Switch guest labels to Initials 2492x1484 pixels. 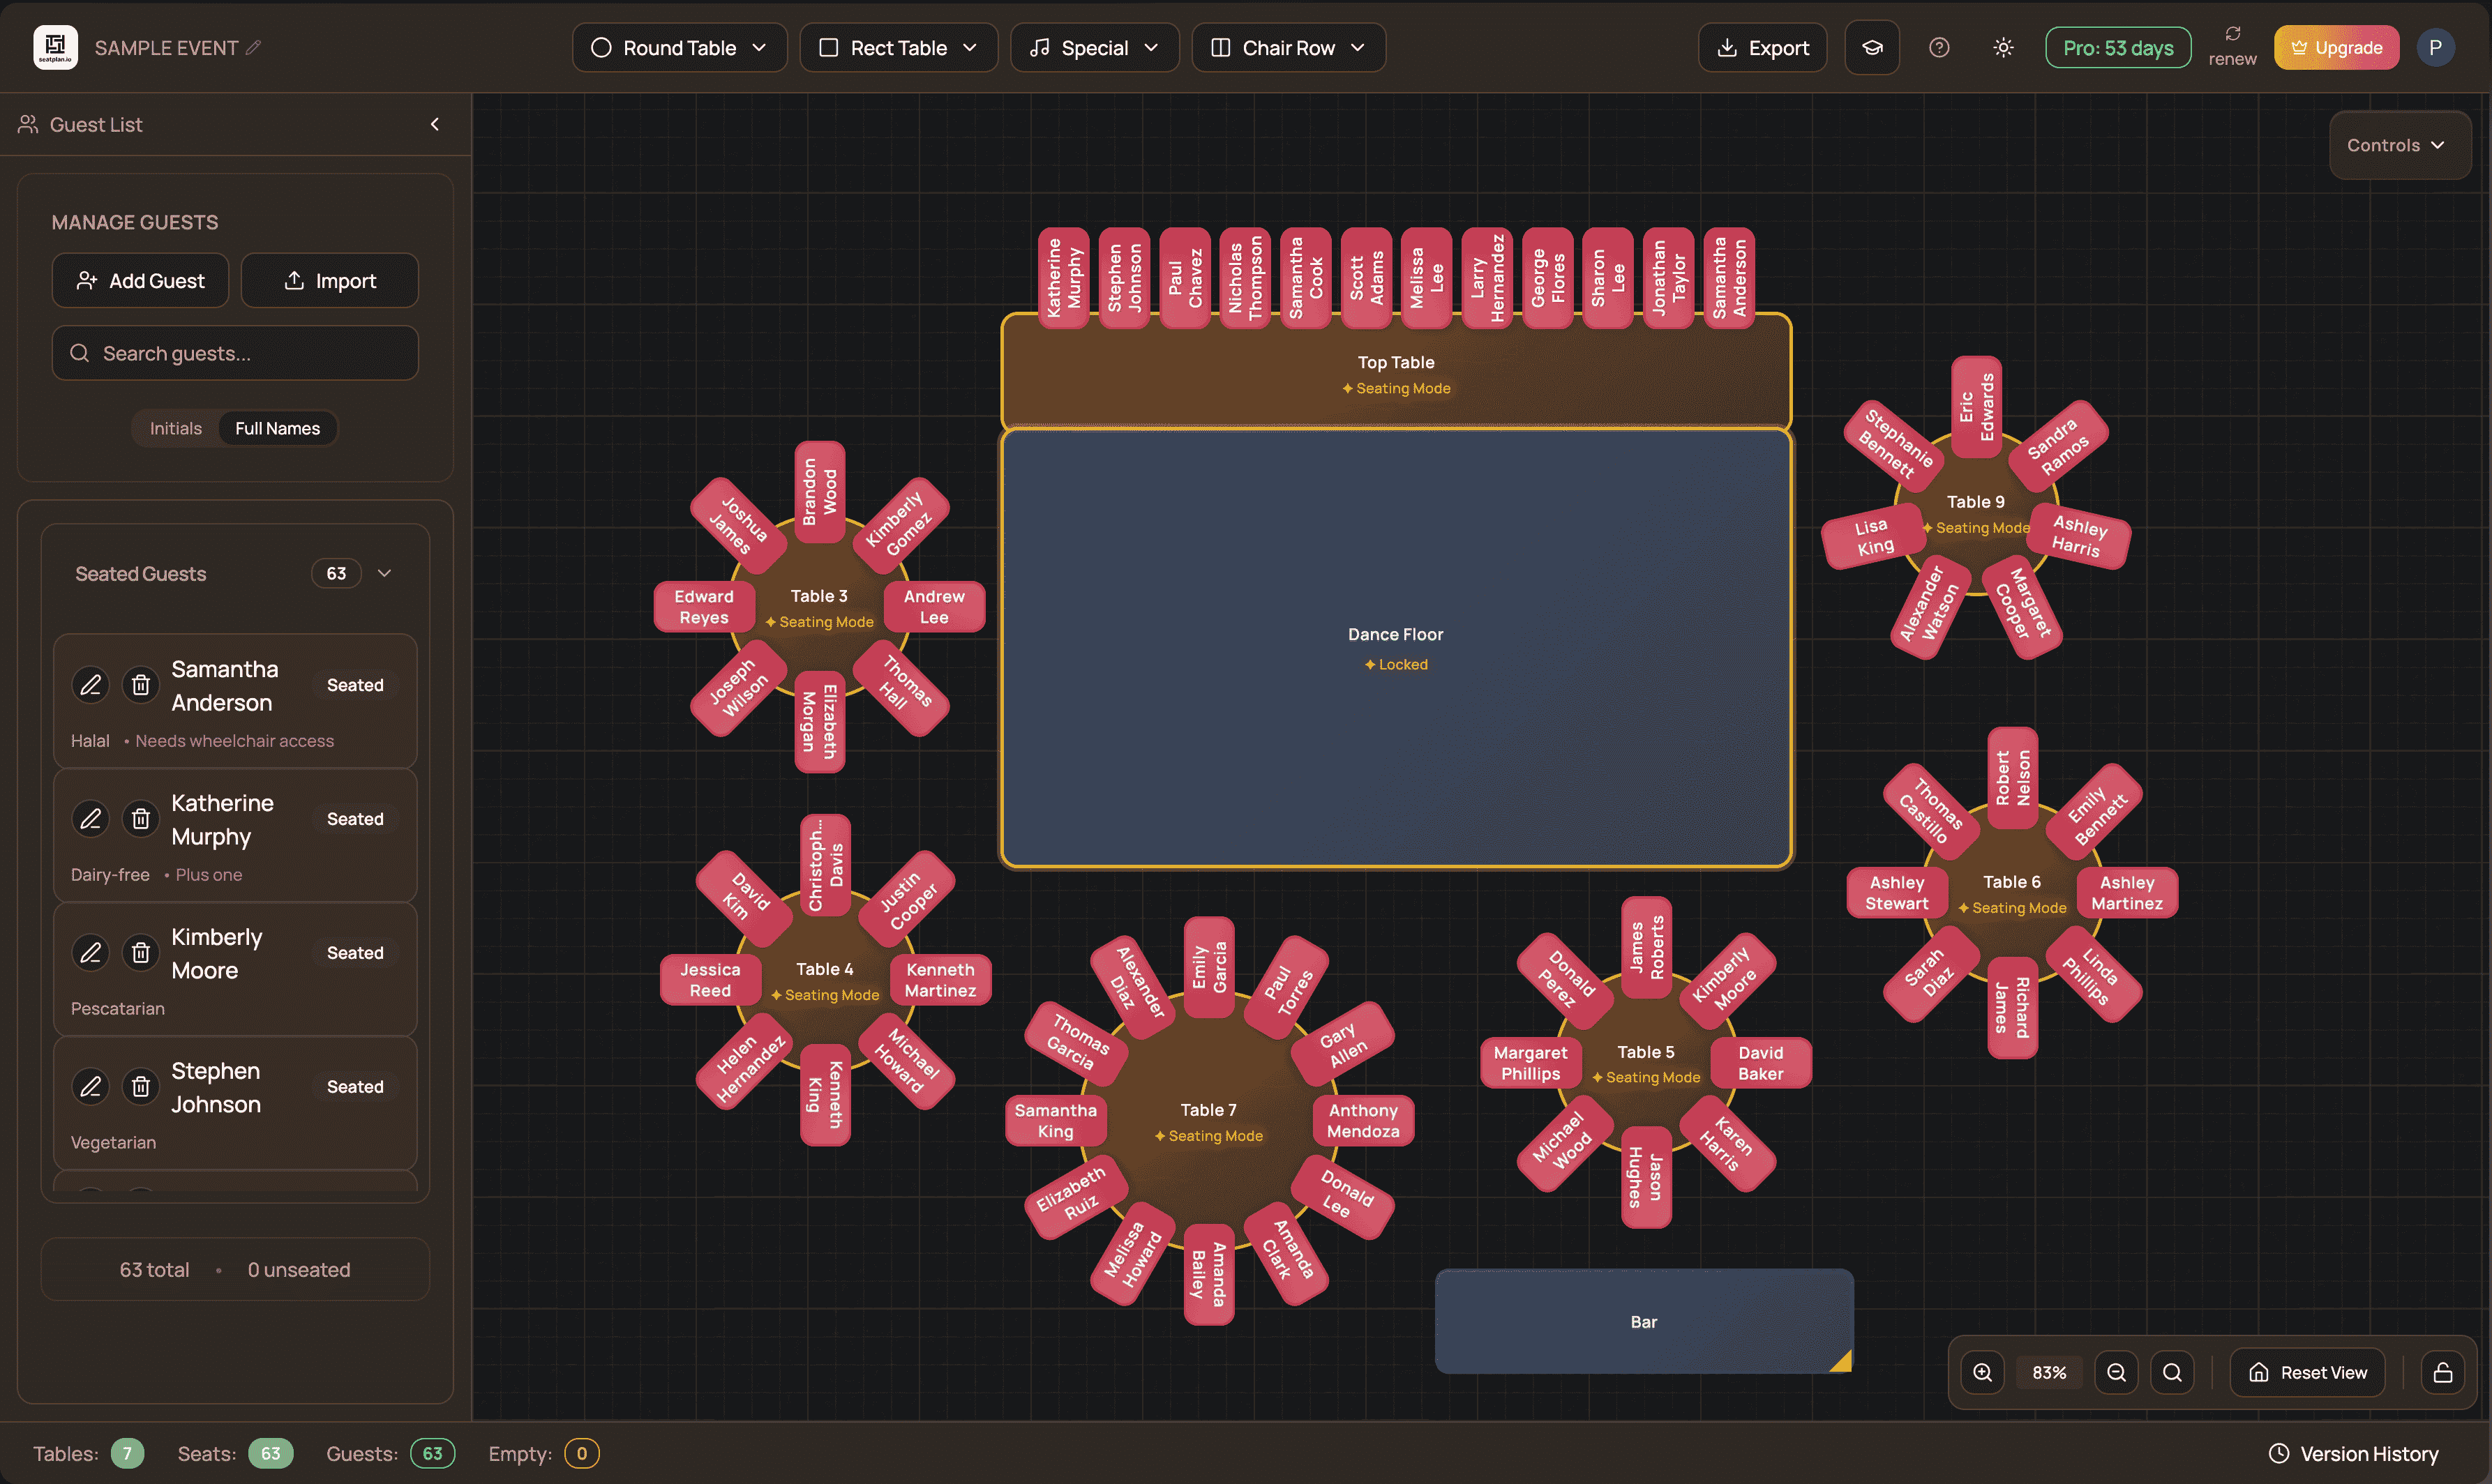tap(175, 428)
